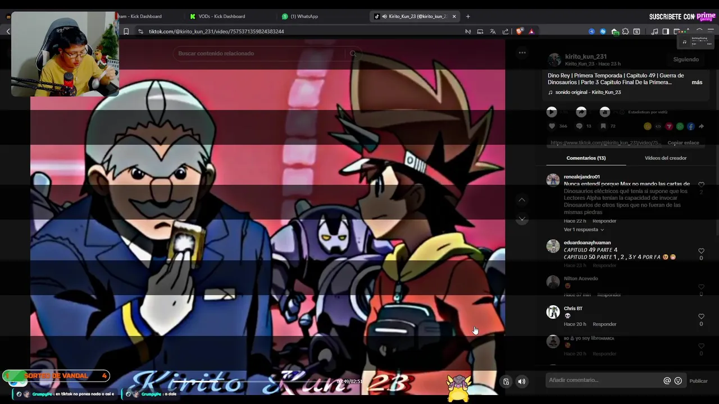Like eduardoanayhuaman's comment

(x=701, y=251)
